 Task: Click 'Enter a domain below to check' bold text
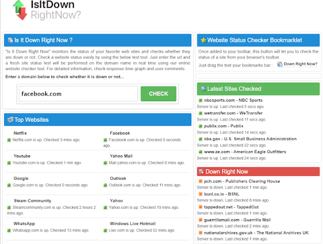pyautogui.click(x=64, y=77)
